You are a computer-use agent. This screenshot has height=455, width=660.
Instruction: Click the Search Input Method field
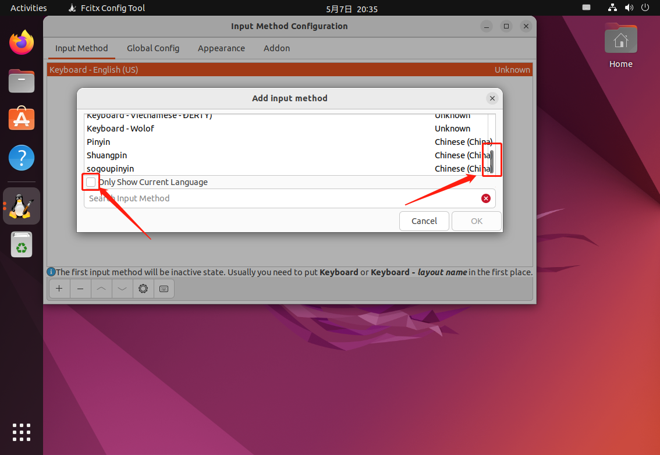point(279,198)
